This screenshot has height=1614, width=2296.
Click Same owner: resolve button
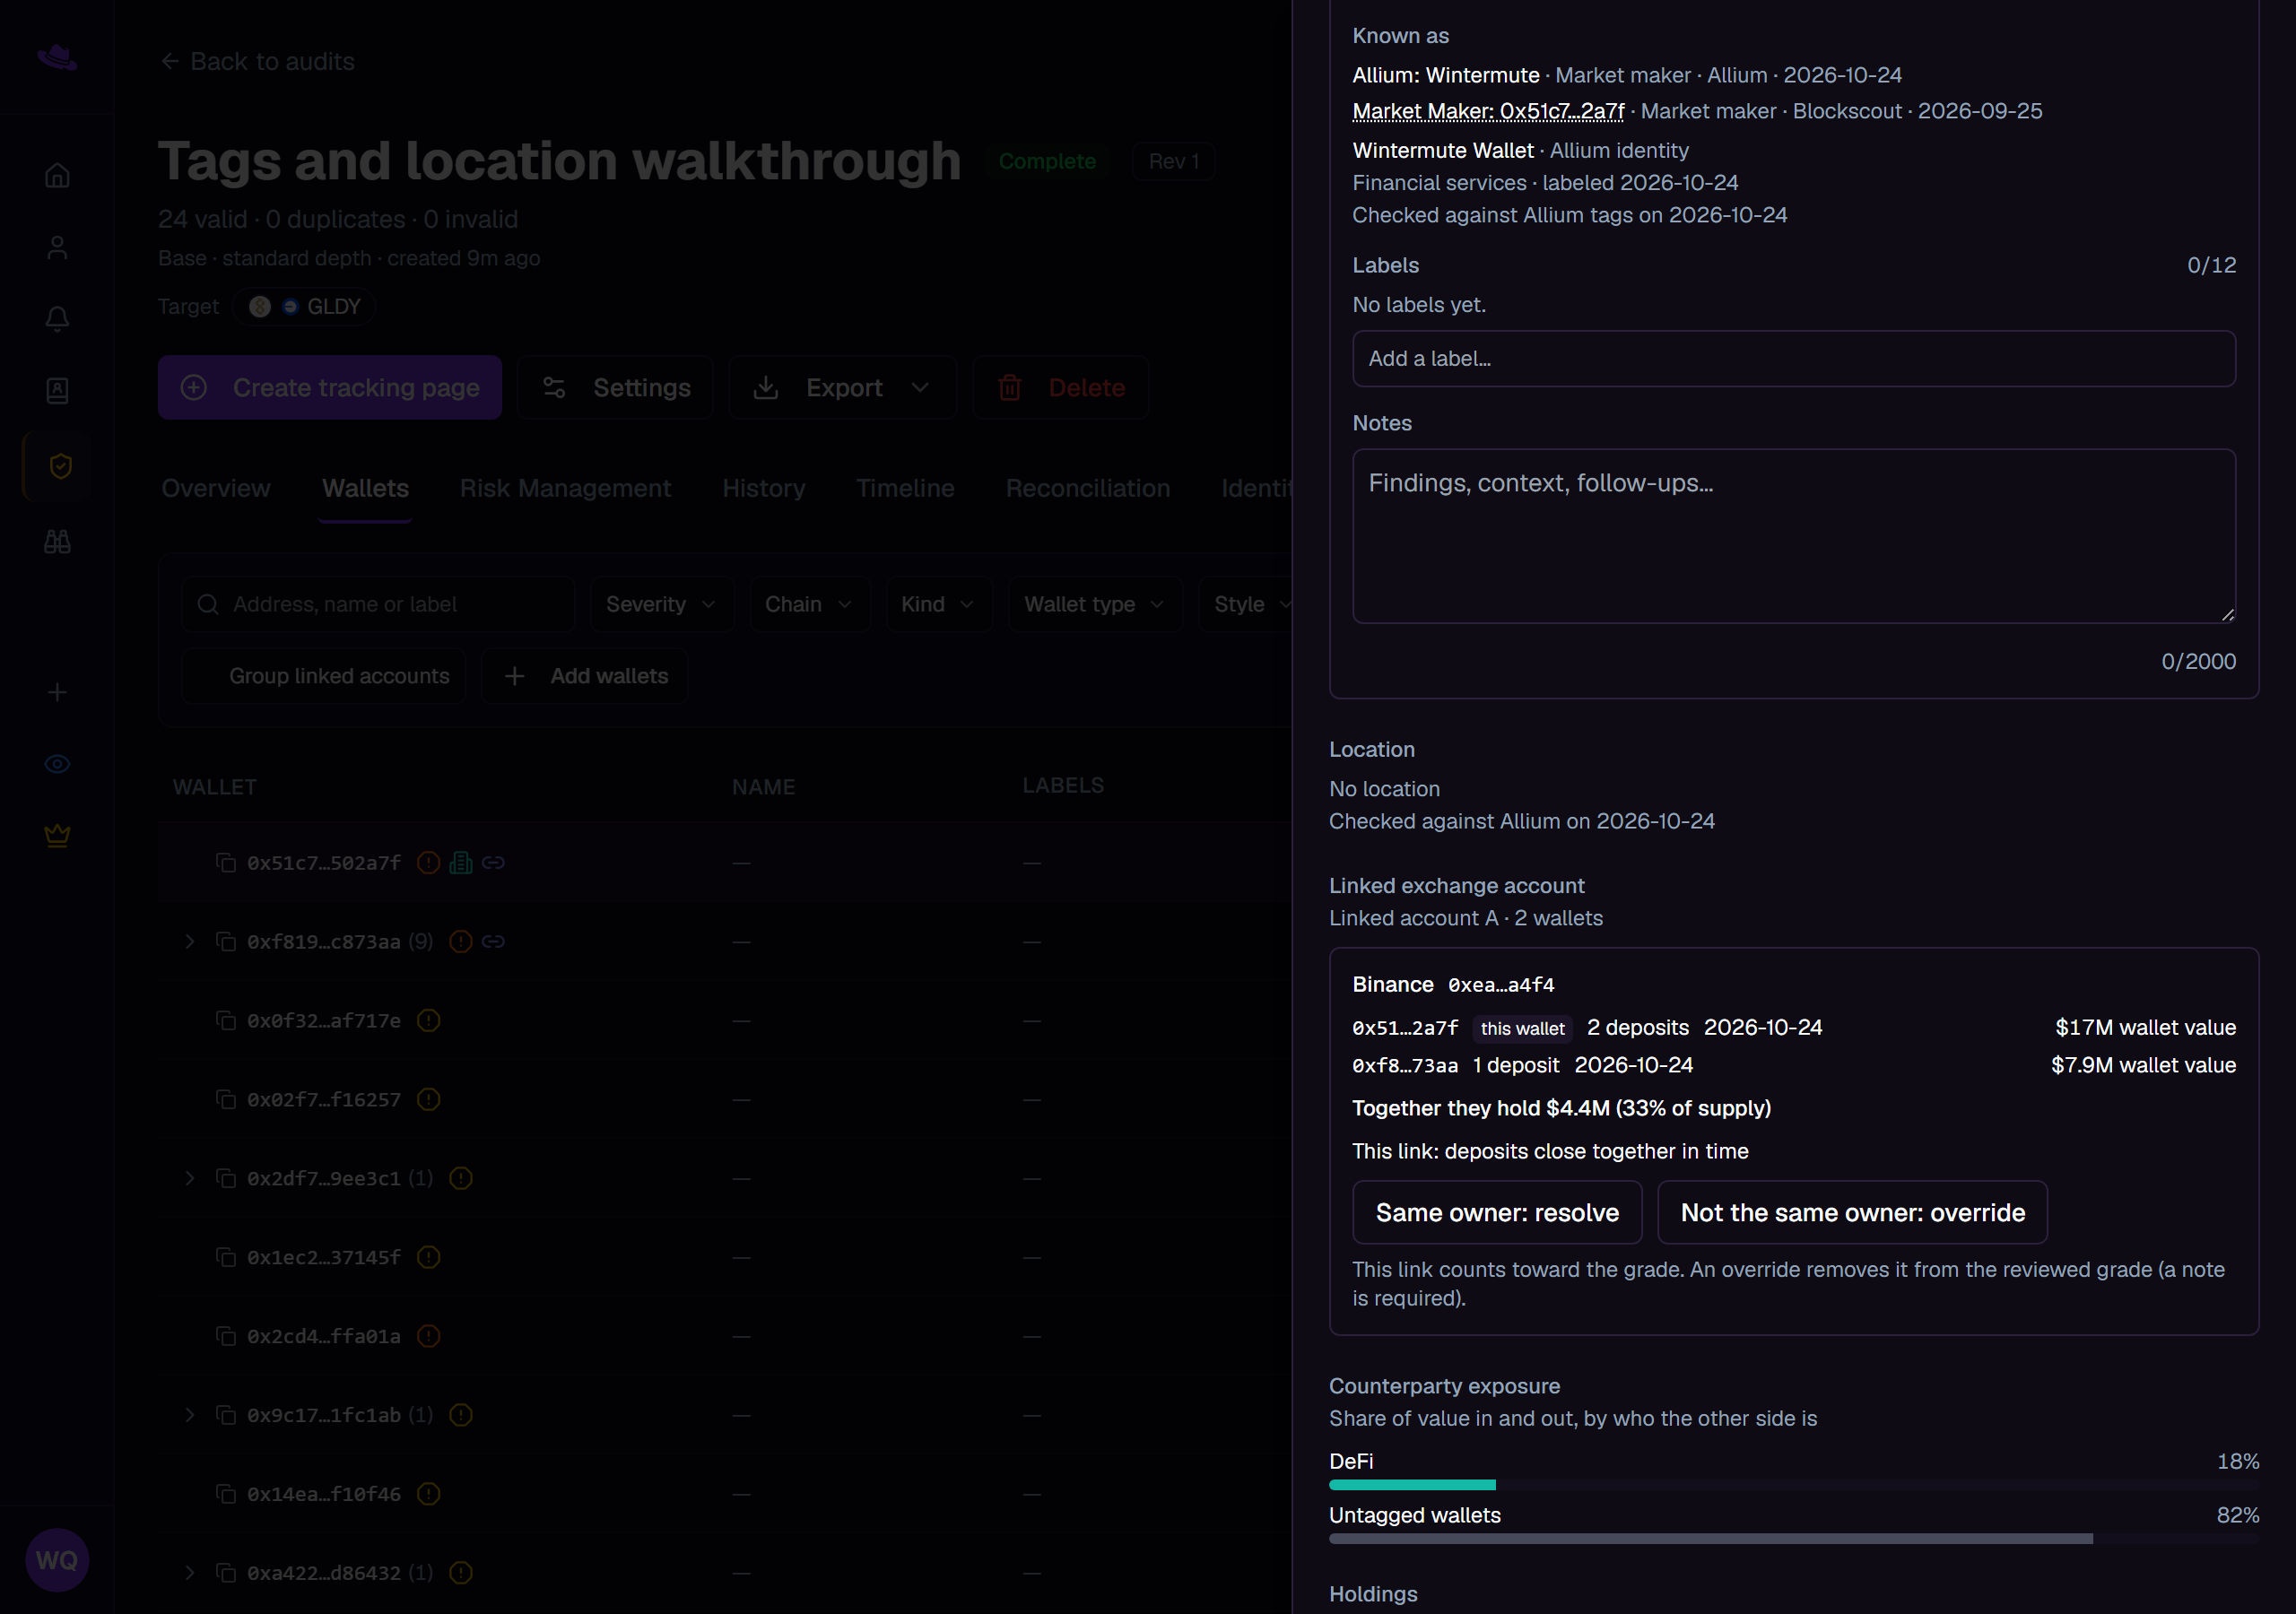[1497, 1212]
